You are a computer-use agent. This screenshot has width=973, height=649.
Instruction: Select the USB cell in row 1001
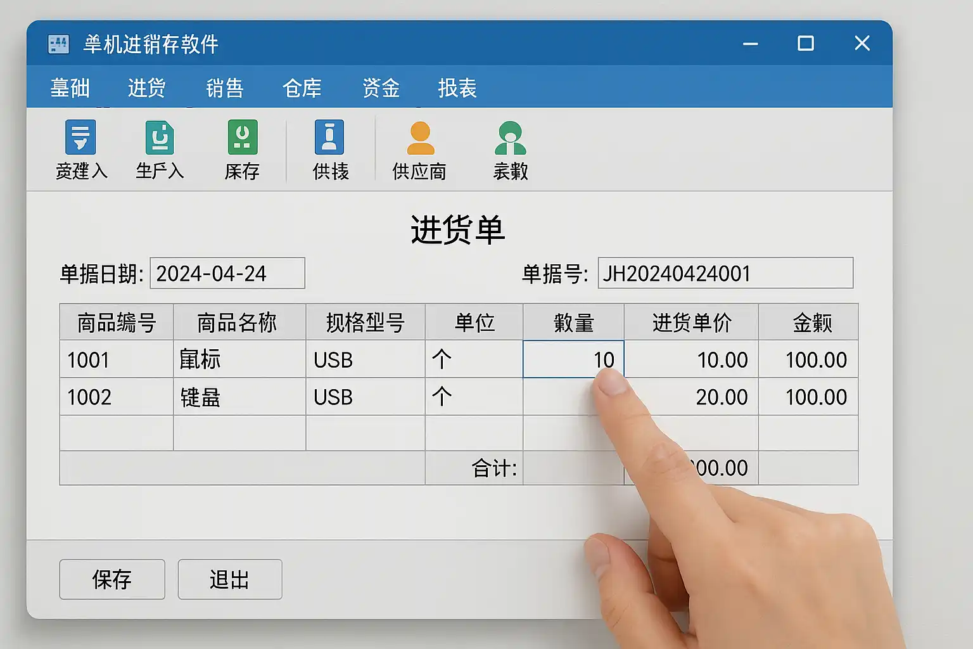point(366,359)
